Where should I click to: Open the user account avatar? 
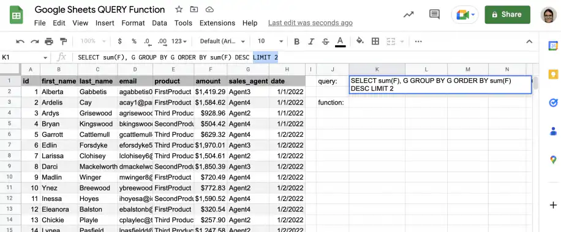pos(549,15)
